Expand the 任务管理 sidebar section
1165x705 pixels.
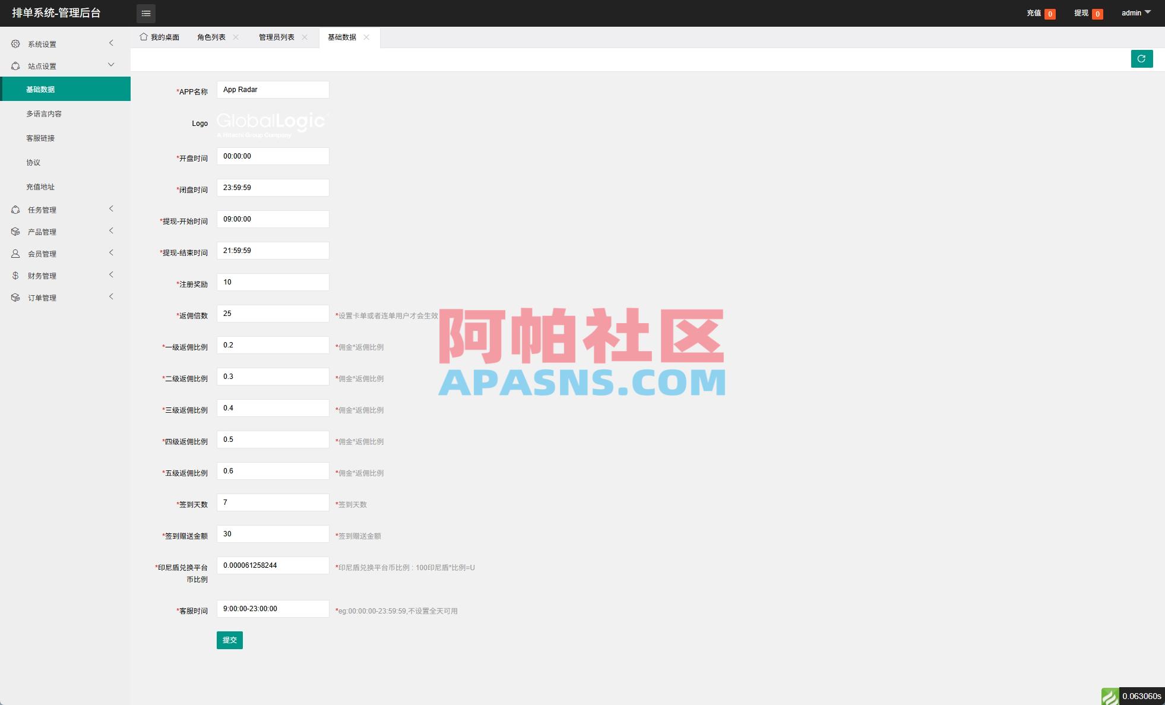pyautogui.click(x=111, y=209)
